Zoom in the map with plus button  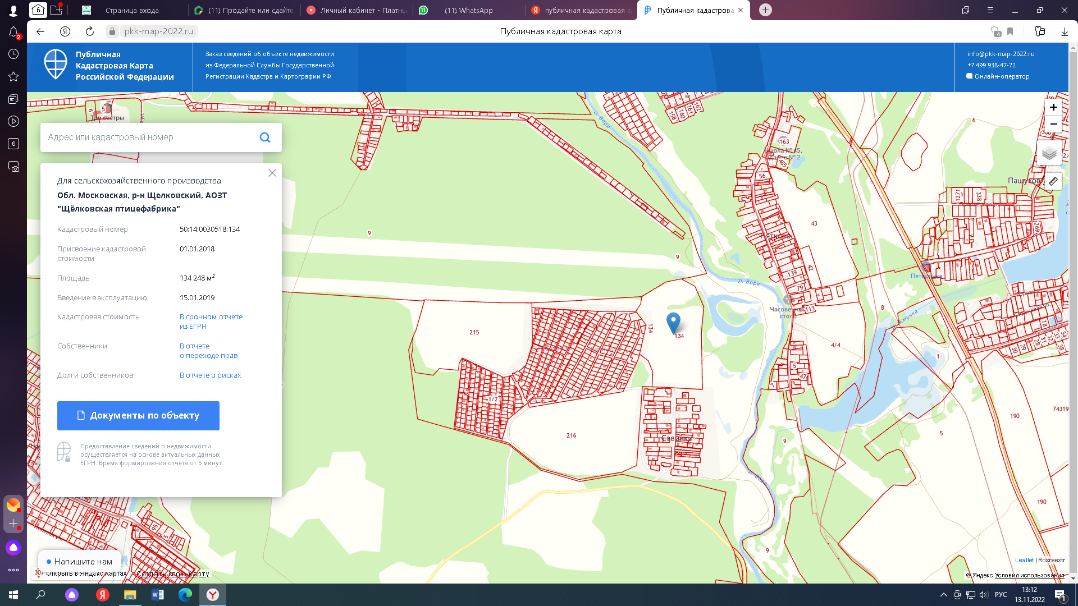point(1053,107)
